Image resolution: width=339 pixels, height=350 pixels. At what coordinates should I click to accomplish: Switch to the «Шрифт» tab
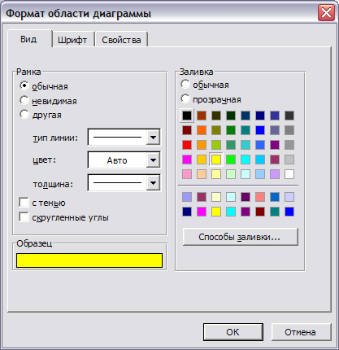pyautogui.click(x=72, y=40)
